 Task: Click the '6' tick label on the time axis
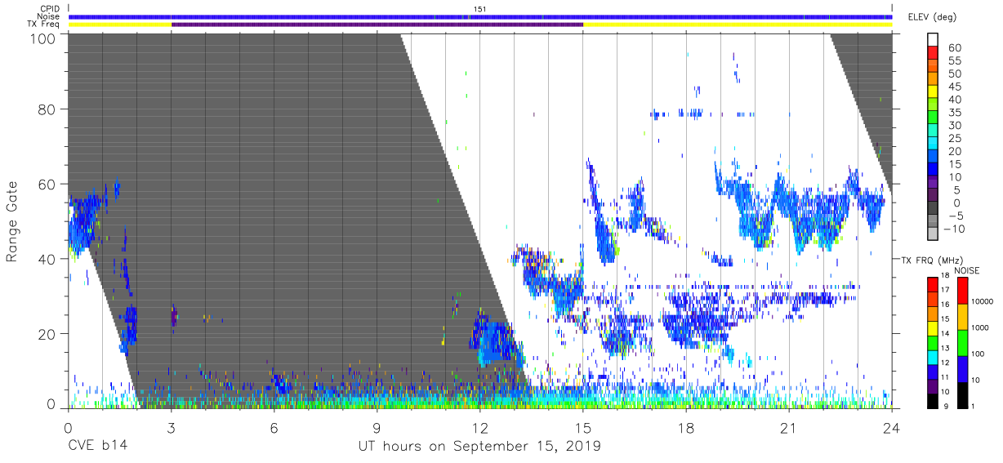coord(274,428)
